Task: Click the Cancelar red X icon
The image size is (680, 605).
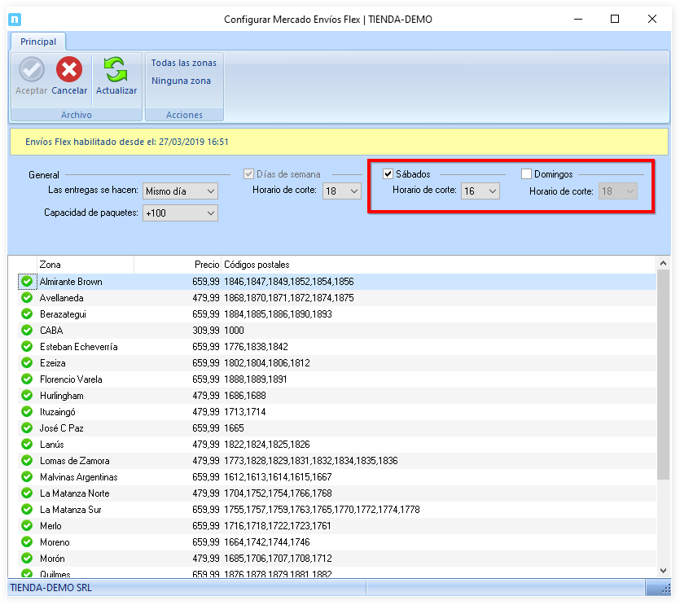Action: [x=69, y=70]
